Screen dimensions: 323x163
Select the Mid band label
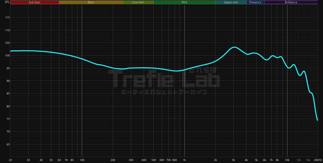pos(184,2)
